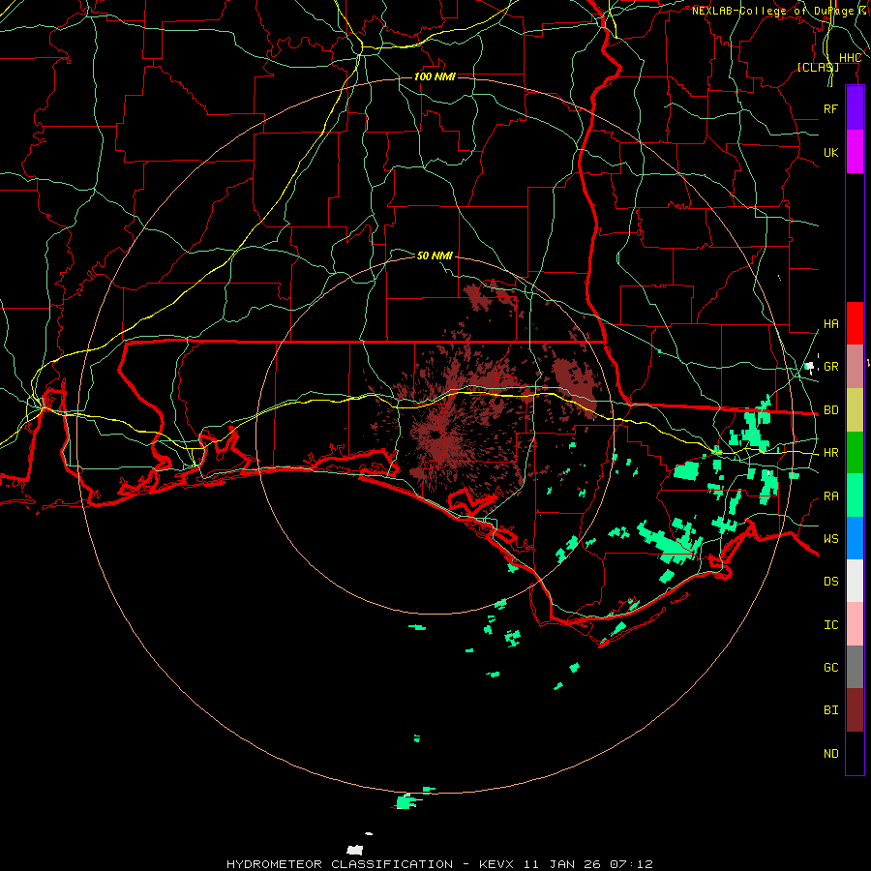Screen dimensions: 871x871
Task: Click the BI brown legend swatch
Action: tap(855, 710)
